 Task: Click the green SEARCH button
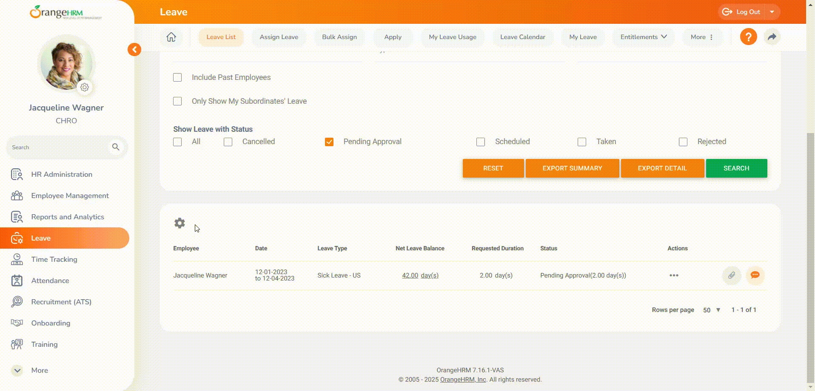coord(737,168)
